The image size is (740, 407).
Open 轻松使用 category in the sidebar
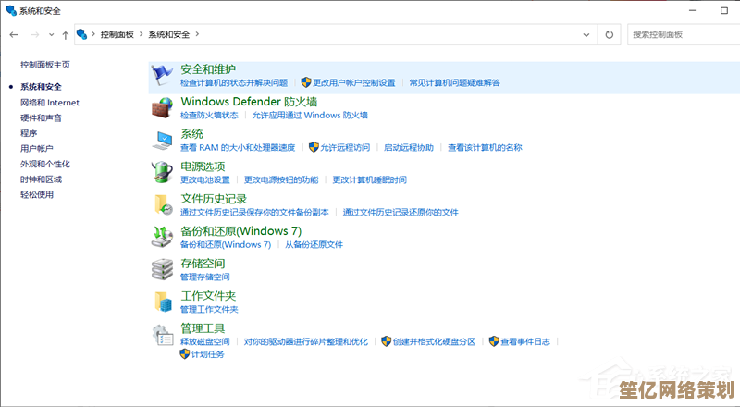36,194
